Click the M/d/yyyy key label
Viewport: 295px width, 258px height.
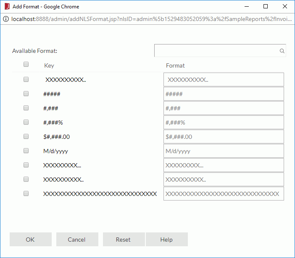pyautogui.click(x=55, y=151)
